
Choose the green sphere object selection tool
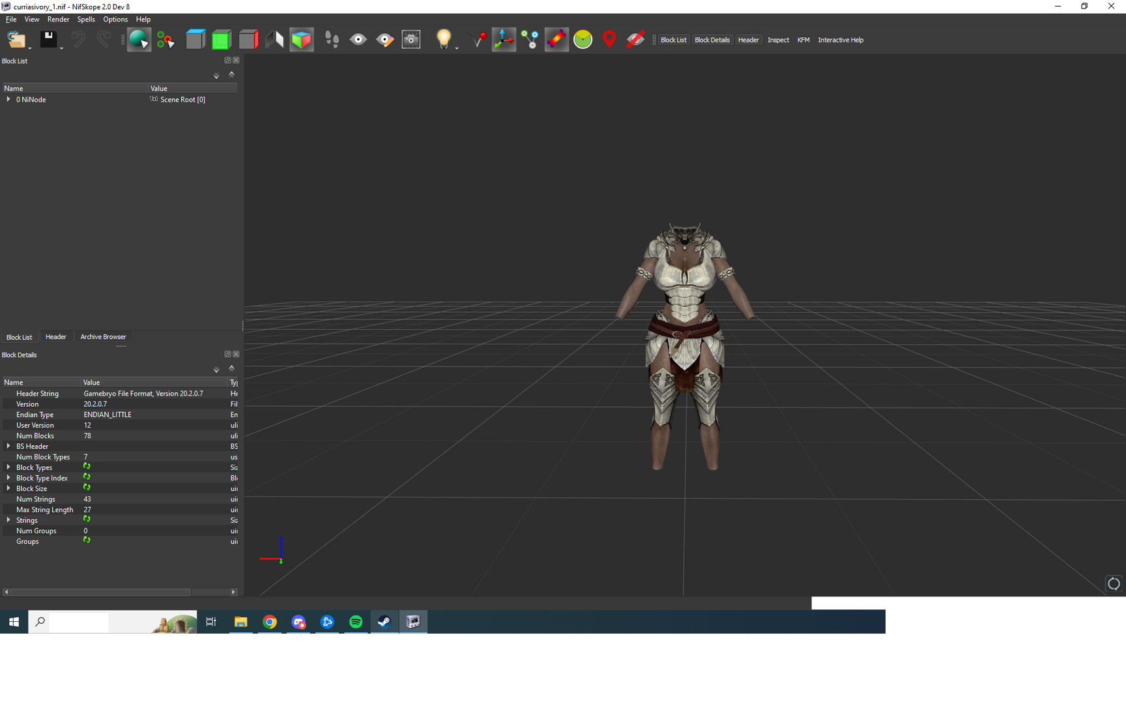tap(139, 40)
